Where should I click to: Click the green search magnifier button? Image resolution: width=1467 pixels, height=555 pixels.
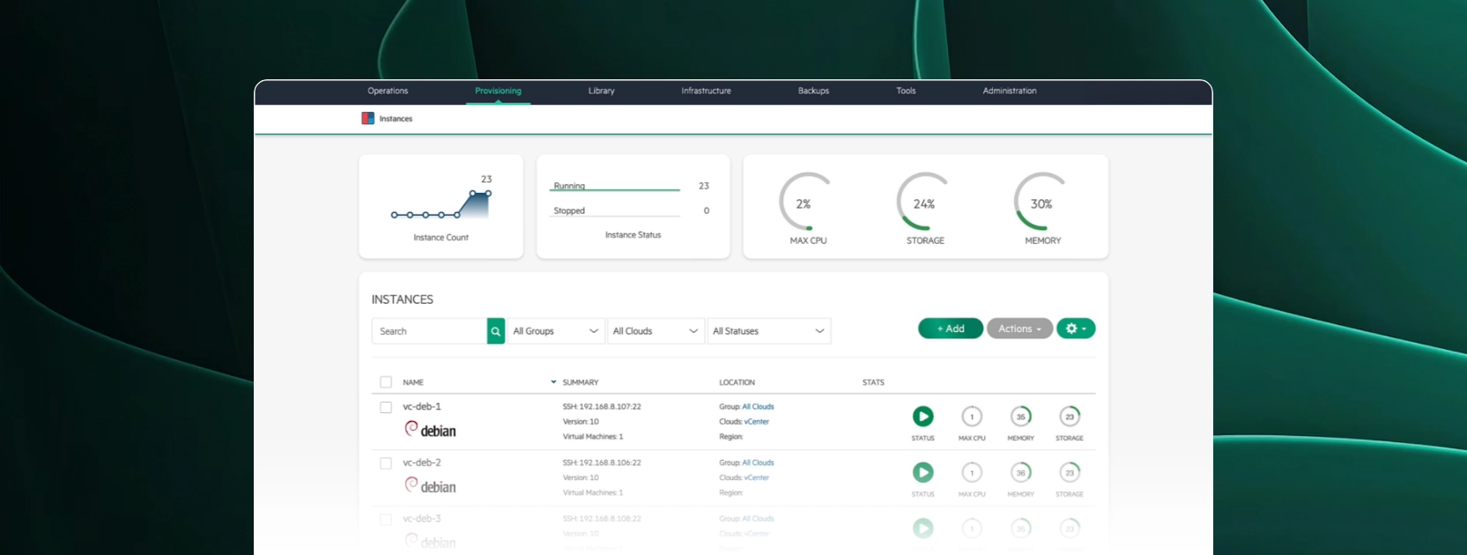[x=496, y=331]
